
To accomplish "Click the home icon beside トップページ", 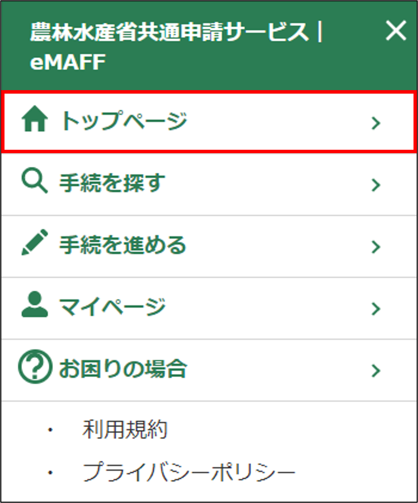I will pos(34,120).
